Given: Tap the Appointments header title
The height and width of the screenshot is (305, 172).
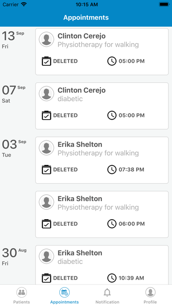Looking at the screenshot, I should click(x=86, y=18).
